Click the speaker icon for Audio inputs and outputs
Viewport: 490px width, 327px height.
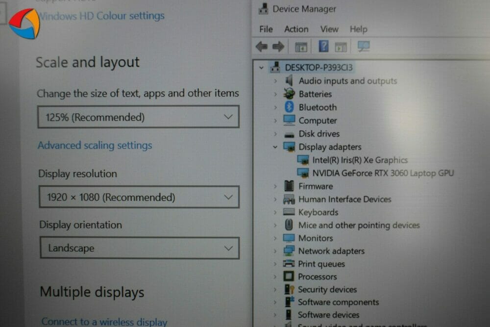click(289, 81)
